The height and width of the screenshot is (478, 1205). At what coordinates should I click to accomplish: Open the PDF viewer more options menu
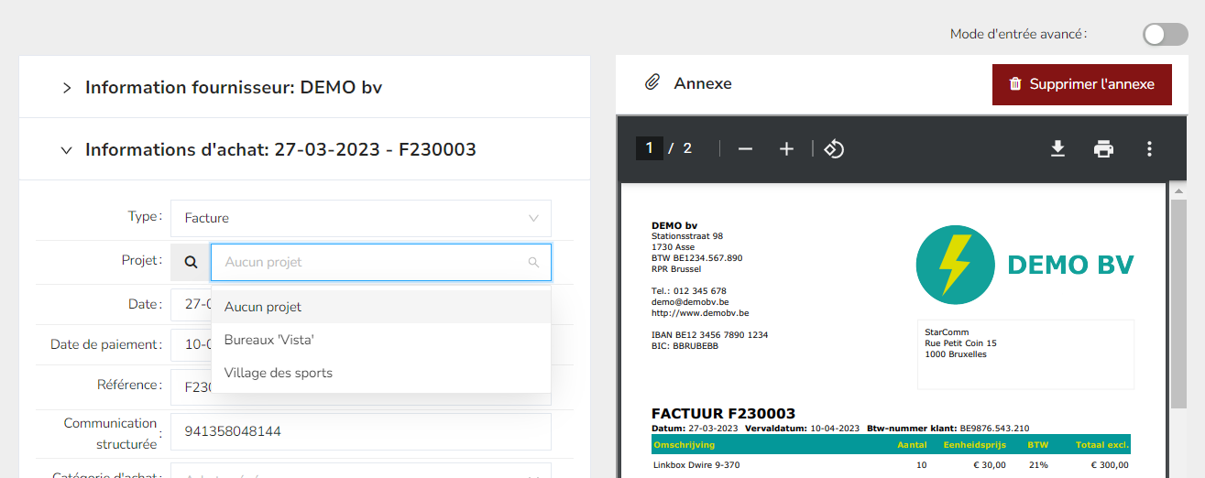[1149, 149]
